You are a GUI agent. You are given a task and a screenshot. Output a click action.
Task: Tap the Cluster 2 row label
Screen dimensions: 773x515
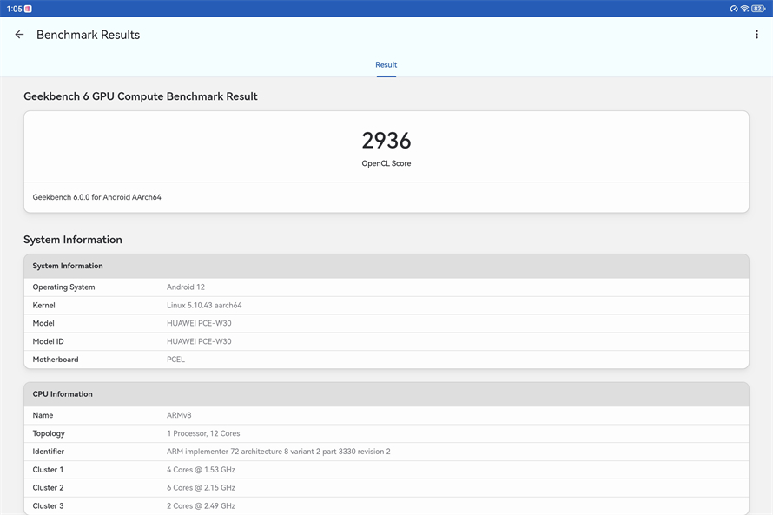[x=48, y=488]
